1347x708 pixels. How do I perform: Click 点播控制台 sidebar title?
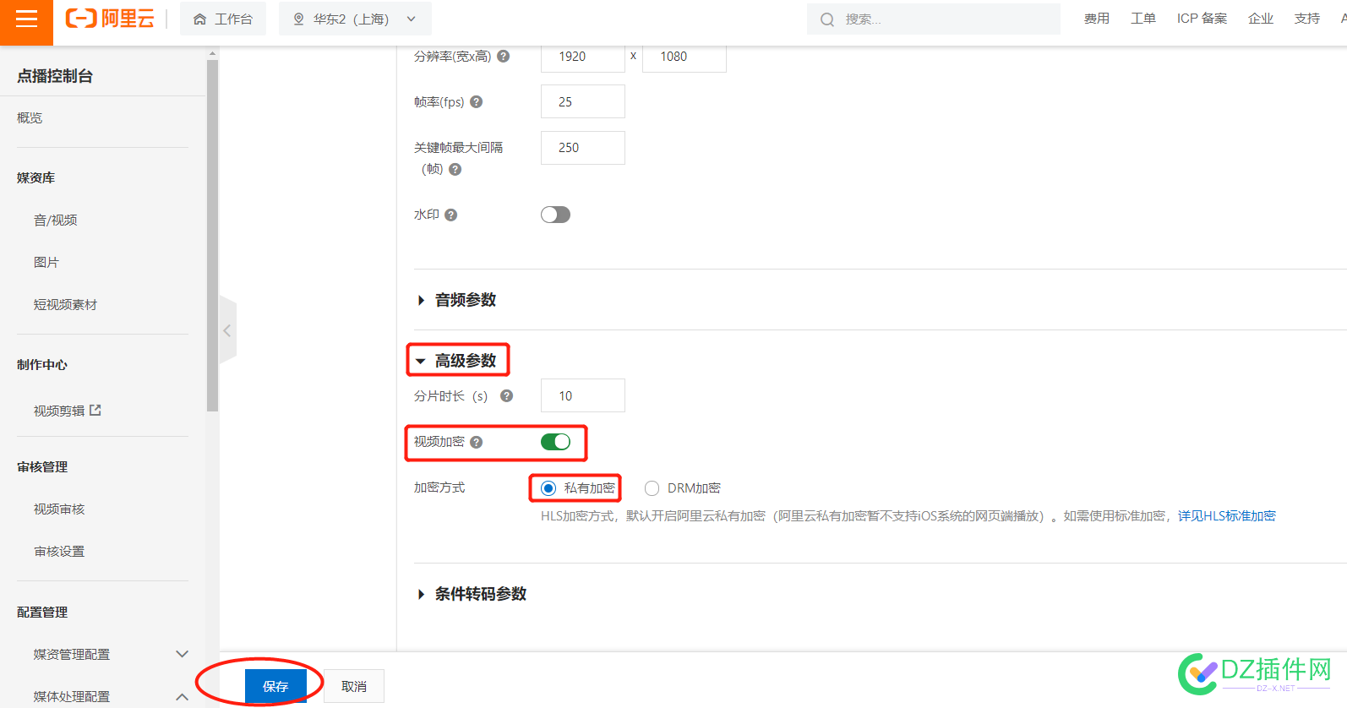pos(55,76)
